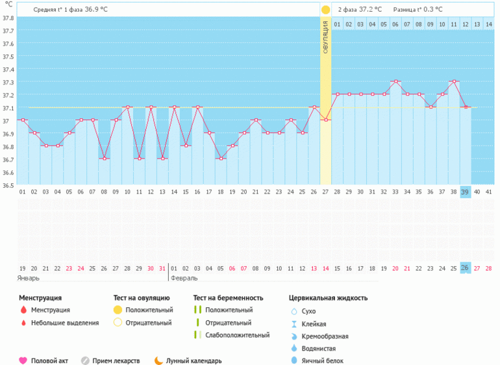Select the Кремообразная fluid drop icon
Viewport: 500px width, 365px height.
click(x=294, y=336)
